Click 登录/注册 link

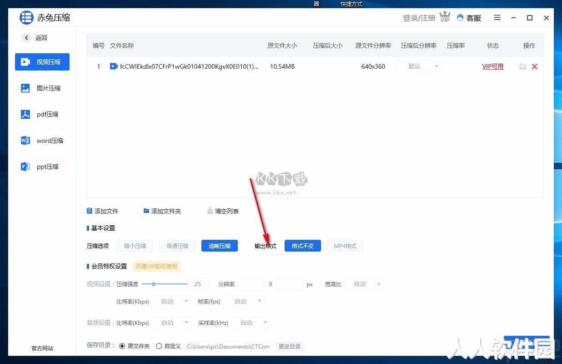(419, 18)
